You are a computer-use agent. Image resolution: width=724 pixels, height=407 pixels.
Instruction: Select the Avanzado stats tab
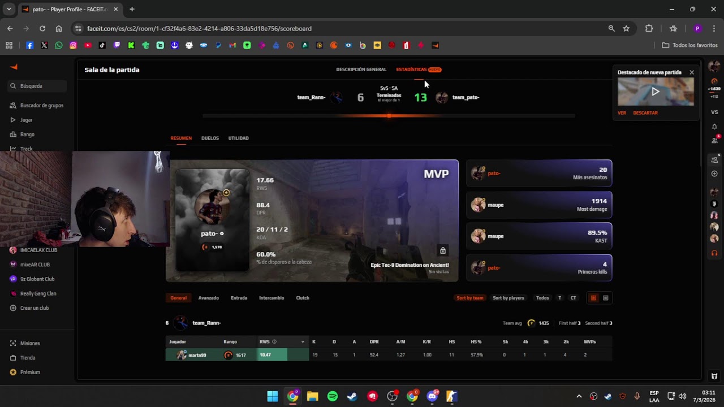(208, 298)
